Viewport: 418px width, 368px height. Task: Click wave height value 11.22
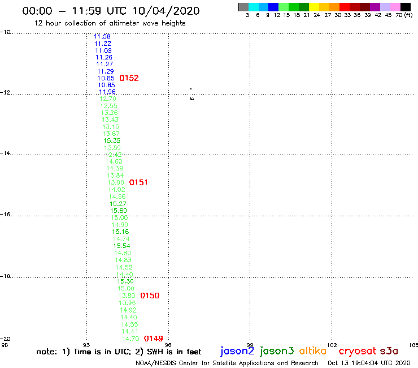[103, 44]
